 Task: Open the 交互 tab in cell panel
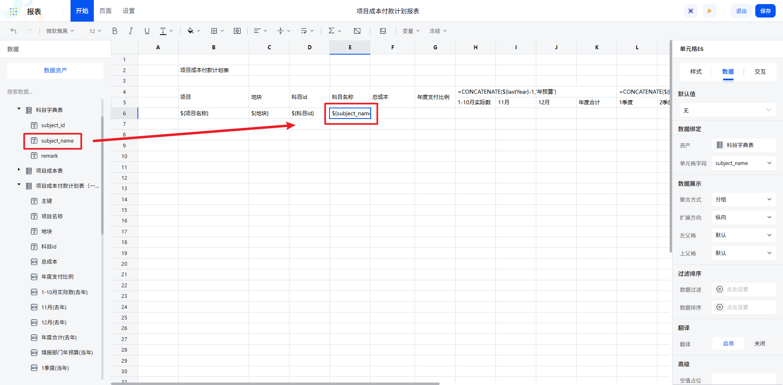pos(760,72)
